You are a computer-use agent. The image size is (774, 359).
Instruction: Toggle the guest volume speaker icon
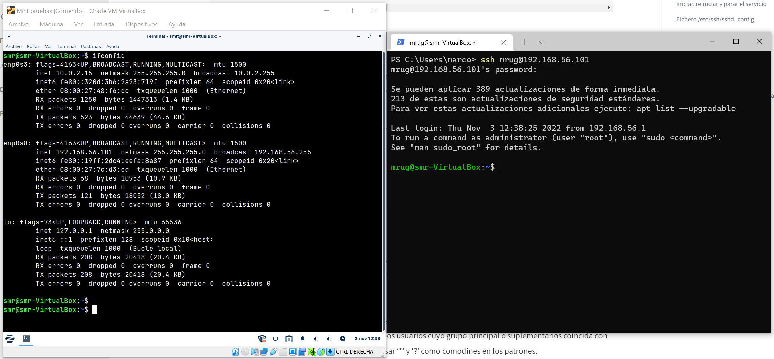point(316,339)
